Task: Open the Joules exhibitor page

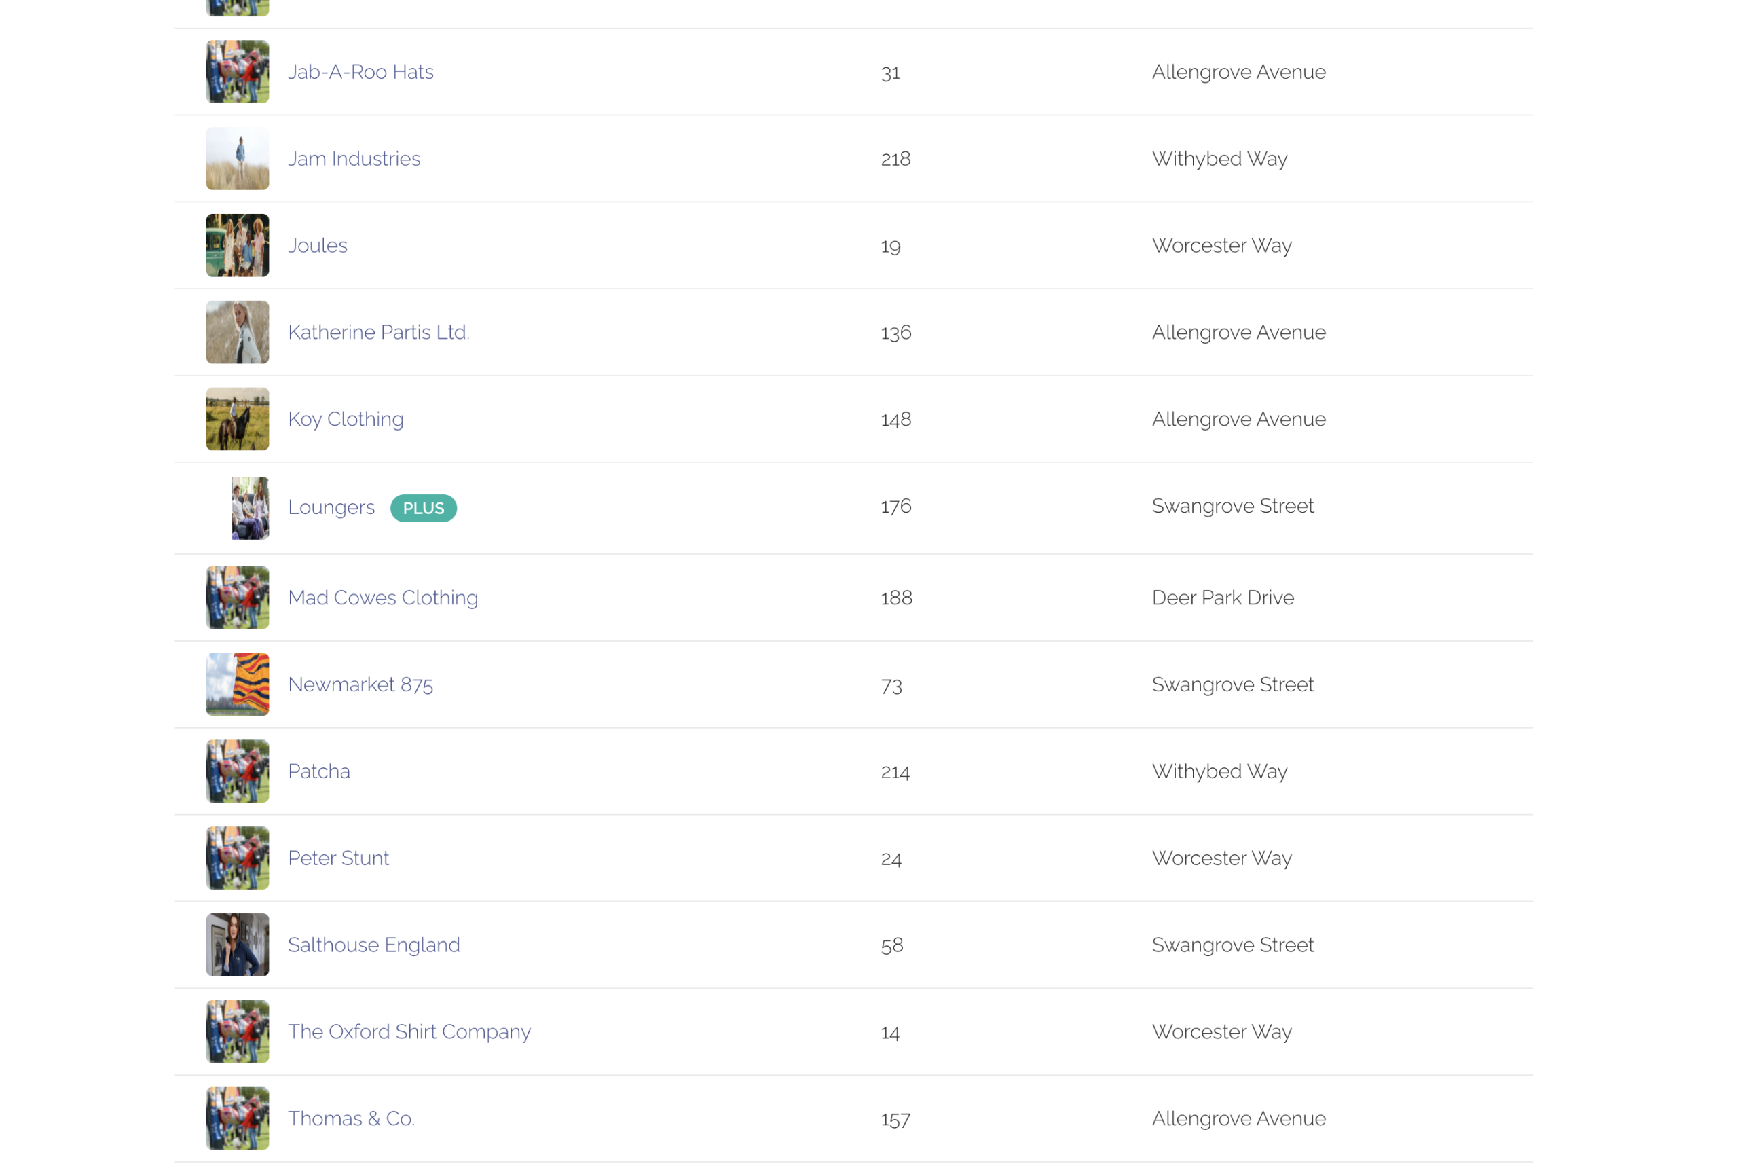Action: [318, 246]
